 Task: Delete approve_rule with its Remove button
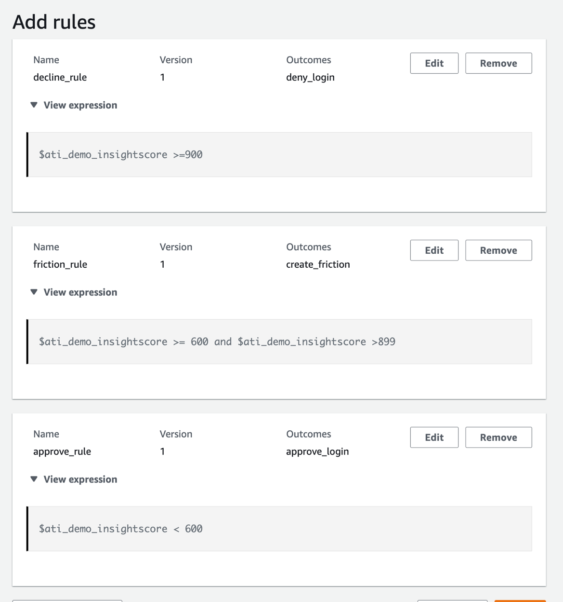click(x=498, y=438)
